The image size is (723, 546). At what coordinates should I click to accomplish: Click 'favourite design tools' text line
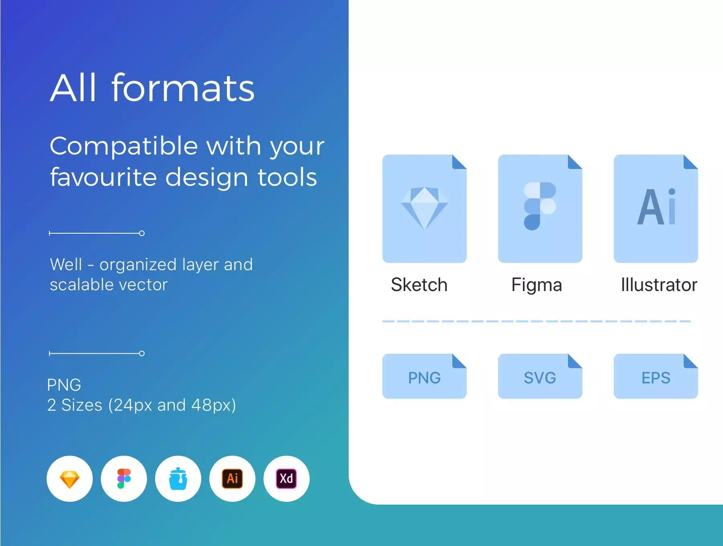184,178
